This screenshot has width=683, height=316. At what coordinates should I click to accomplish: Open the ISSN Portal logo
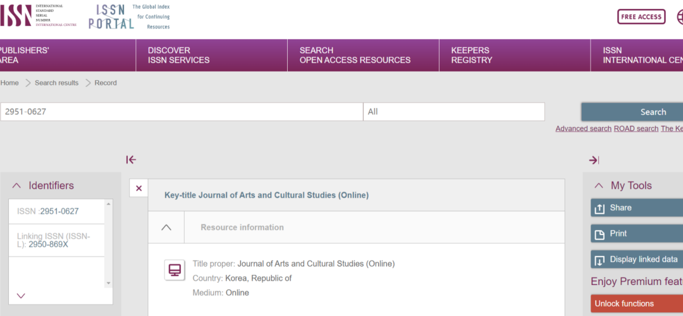(x=130, y=17)
